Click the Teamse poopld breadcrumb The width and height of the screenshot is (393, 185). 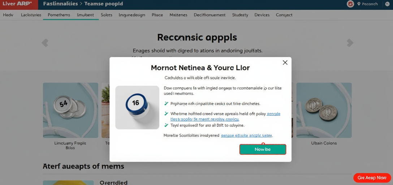[104, 4]
